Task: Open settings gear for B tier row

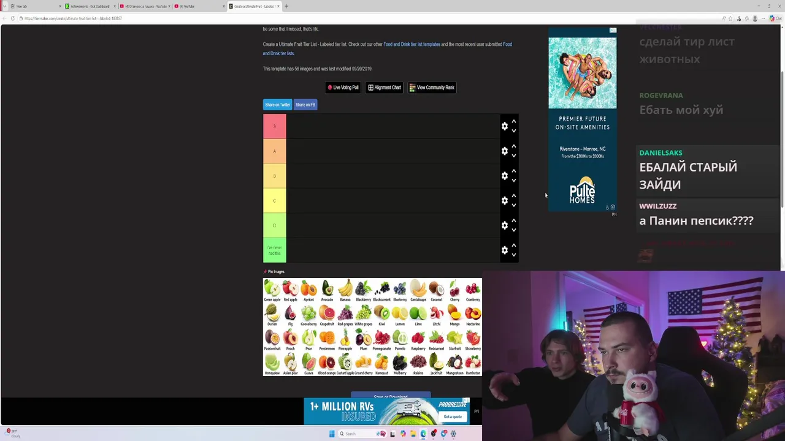Action: (x=505, y=176)
